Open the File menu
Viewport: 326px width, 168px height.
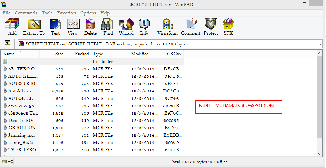(x=6, y=13)
